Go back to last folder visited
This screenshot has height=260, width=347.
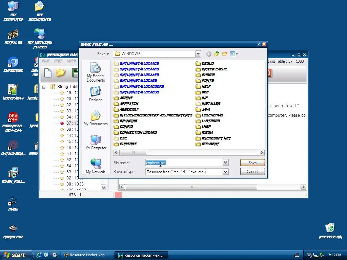(x=209, y=54)
